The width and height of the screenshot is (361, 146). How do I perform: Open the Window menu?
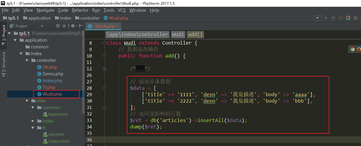[x=138, y=10]
